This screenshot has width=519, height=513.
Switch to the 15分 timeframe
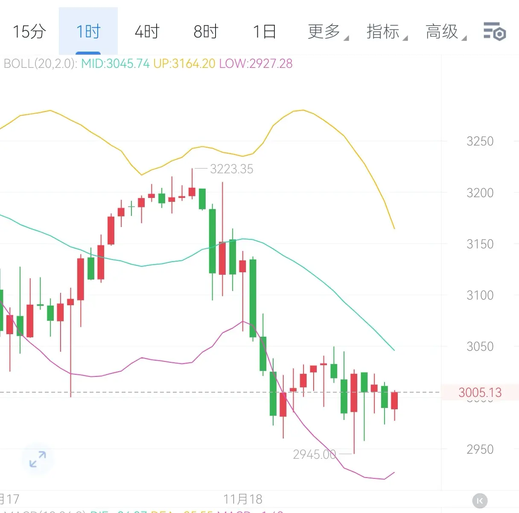29,32
